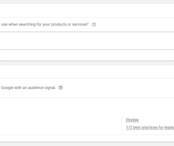The width and height of the screenshot is (174, 146).
Task: Open help icon beside "products or services?"
Action: 94,24
